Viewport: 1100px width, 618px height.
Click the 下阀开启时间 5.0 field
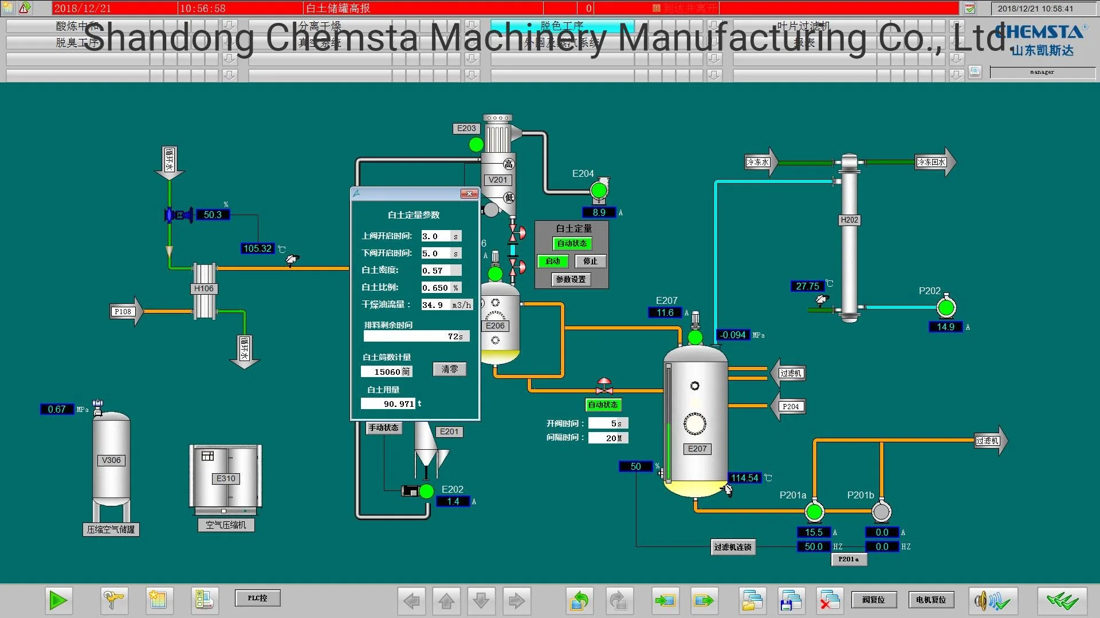(441, 253)
